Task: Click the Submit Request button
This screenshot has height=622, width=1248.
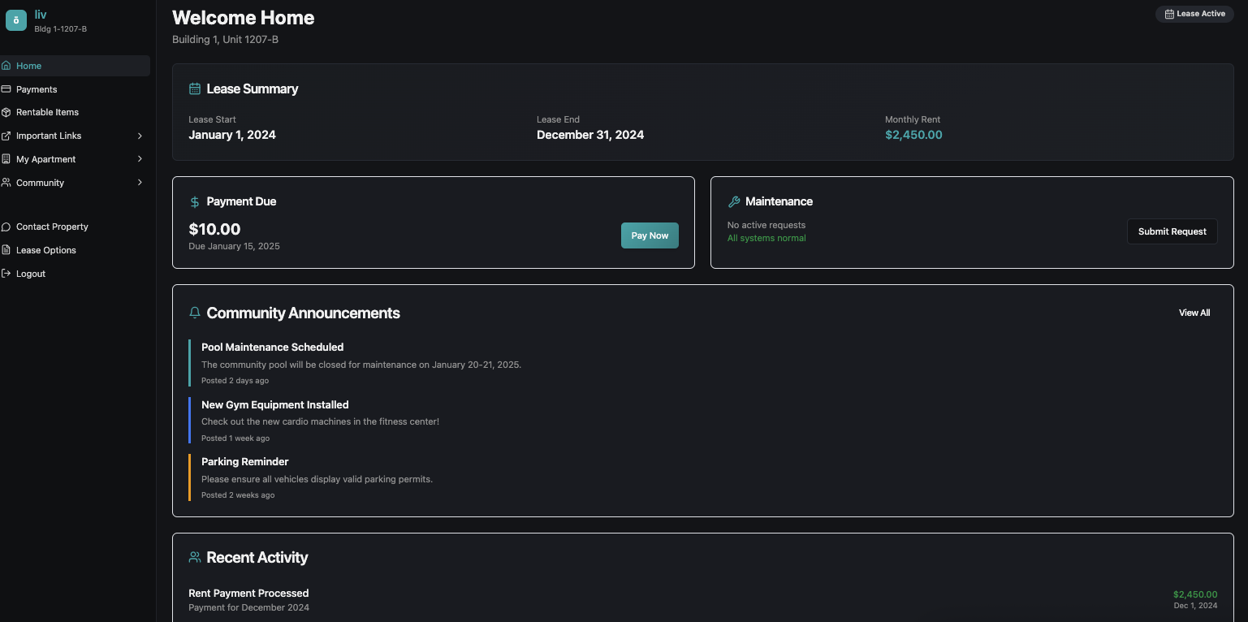Action: coord(1172,231)
